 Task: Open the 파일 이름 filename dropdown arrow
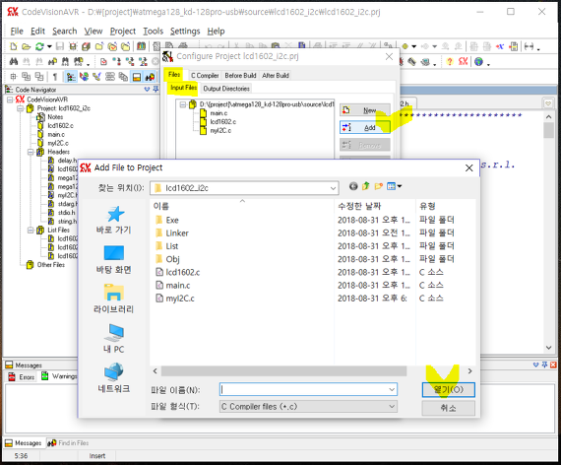[x=392, y=389]
